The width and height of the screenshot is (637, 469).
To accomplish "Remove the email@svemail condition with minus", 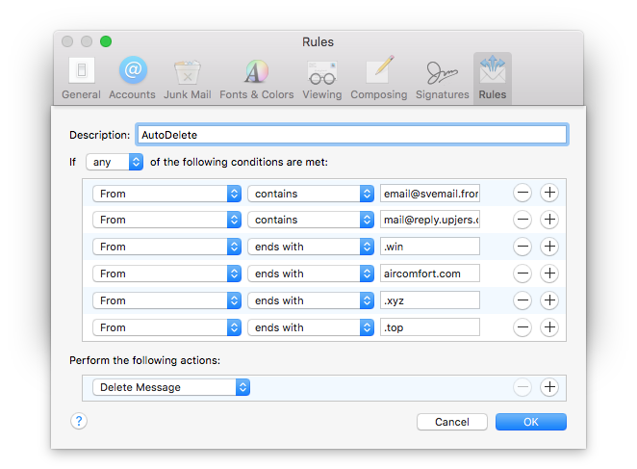I will tap(522, 193).
